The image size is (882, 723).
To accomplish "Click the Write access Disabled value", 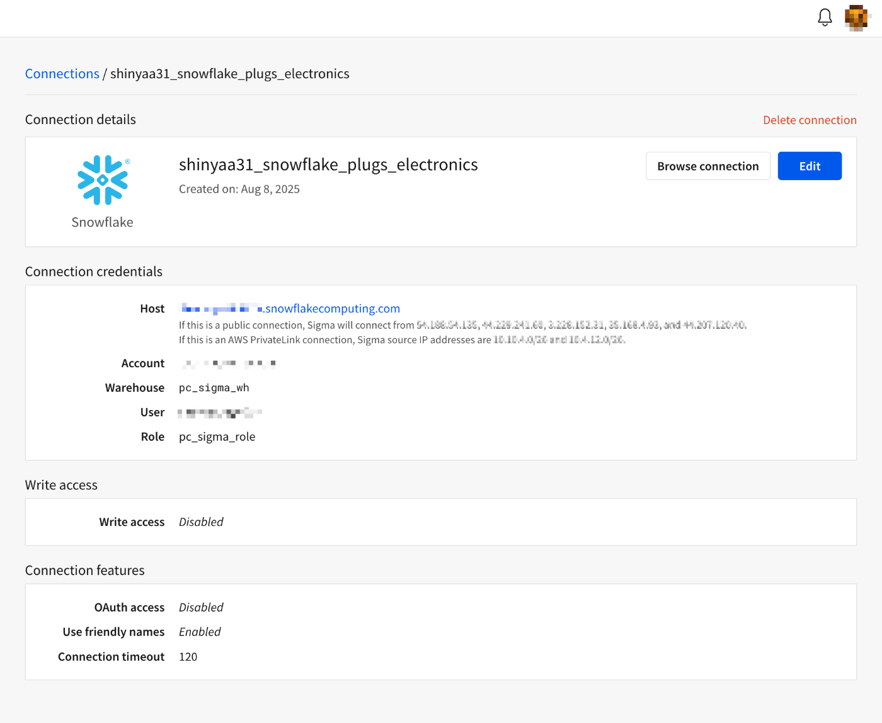I will pos(201,522).
